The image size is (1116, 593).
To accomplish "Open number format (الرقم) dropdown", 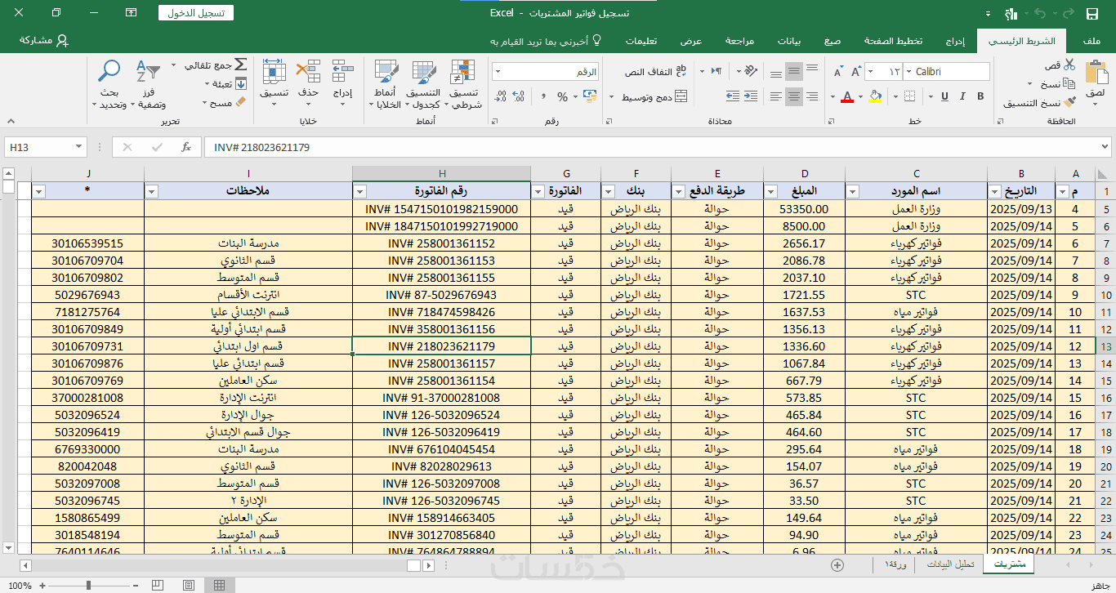I will point(498,72).
